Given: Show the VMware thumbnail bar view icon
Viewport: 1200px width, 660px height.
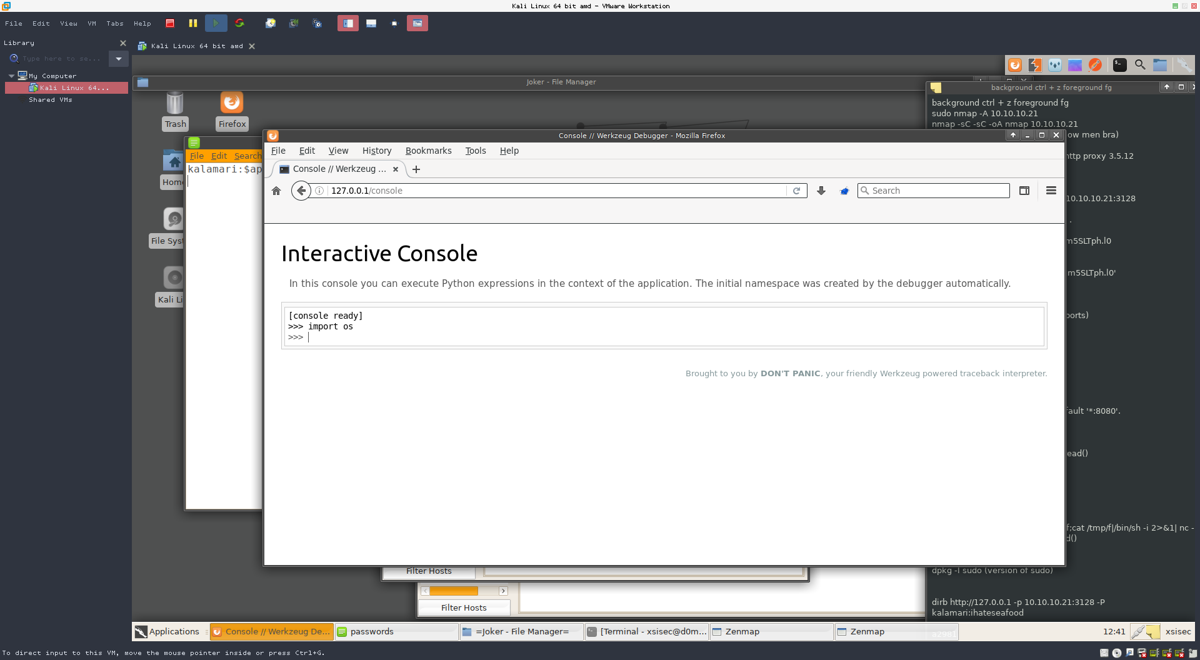Looking at the screenshot, I should click(371, 23).
